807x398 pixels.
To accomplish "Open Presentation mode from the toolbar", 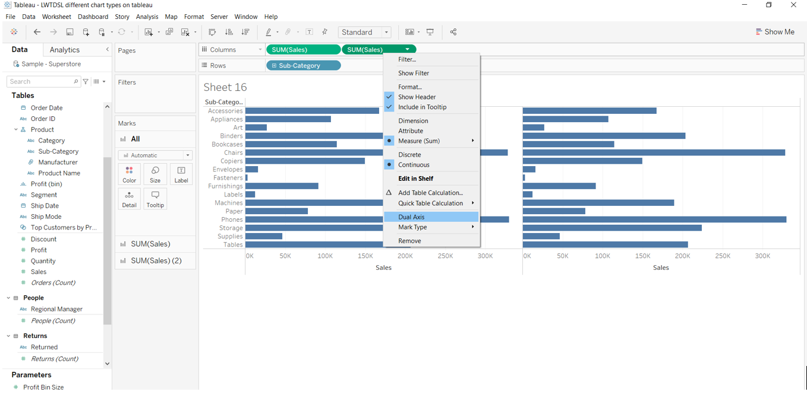I will [430, 32].
